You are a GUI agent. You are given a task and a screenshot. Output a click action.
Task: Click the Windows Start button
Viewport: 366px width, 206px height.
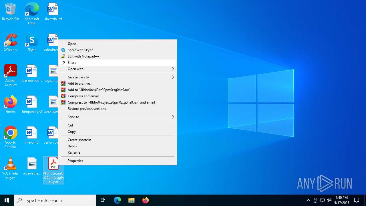[7, 200]
